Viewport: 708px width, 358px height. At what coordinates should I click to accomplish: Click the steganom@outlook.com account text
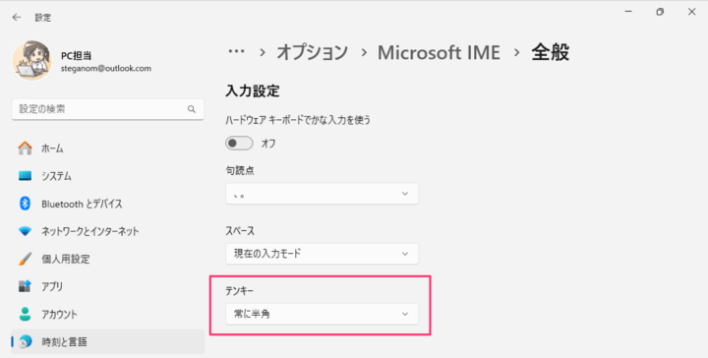click(106, 69)
